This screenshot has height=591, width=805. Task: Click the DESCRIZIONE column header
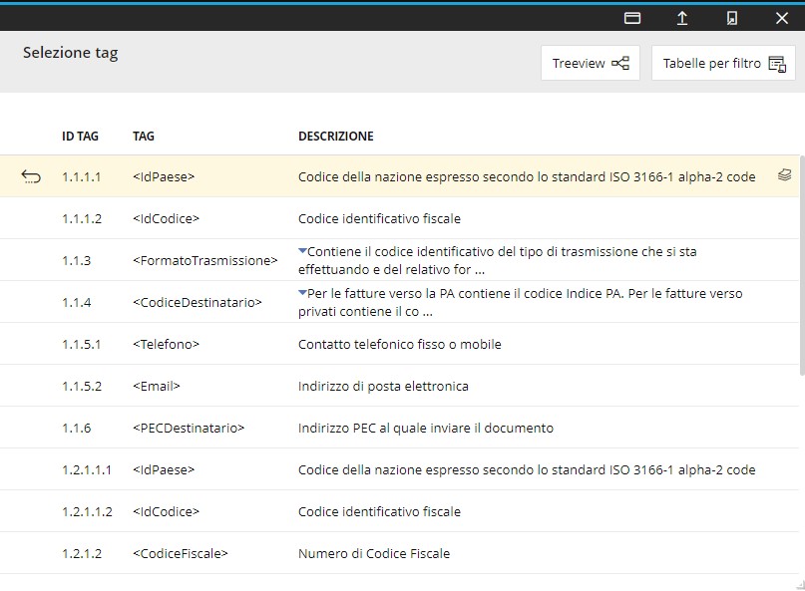click(335, 137)
